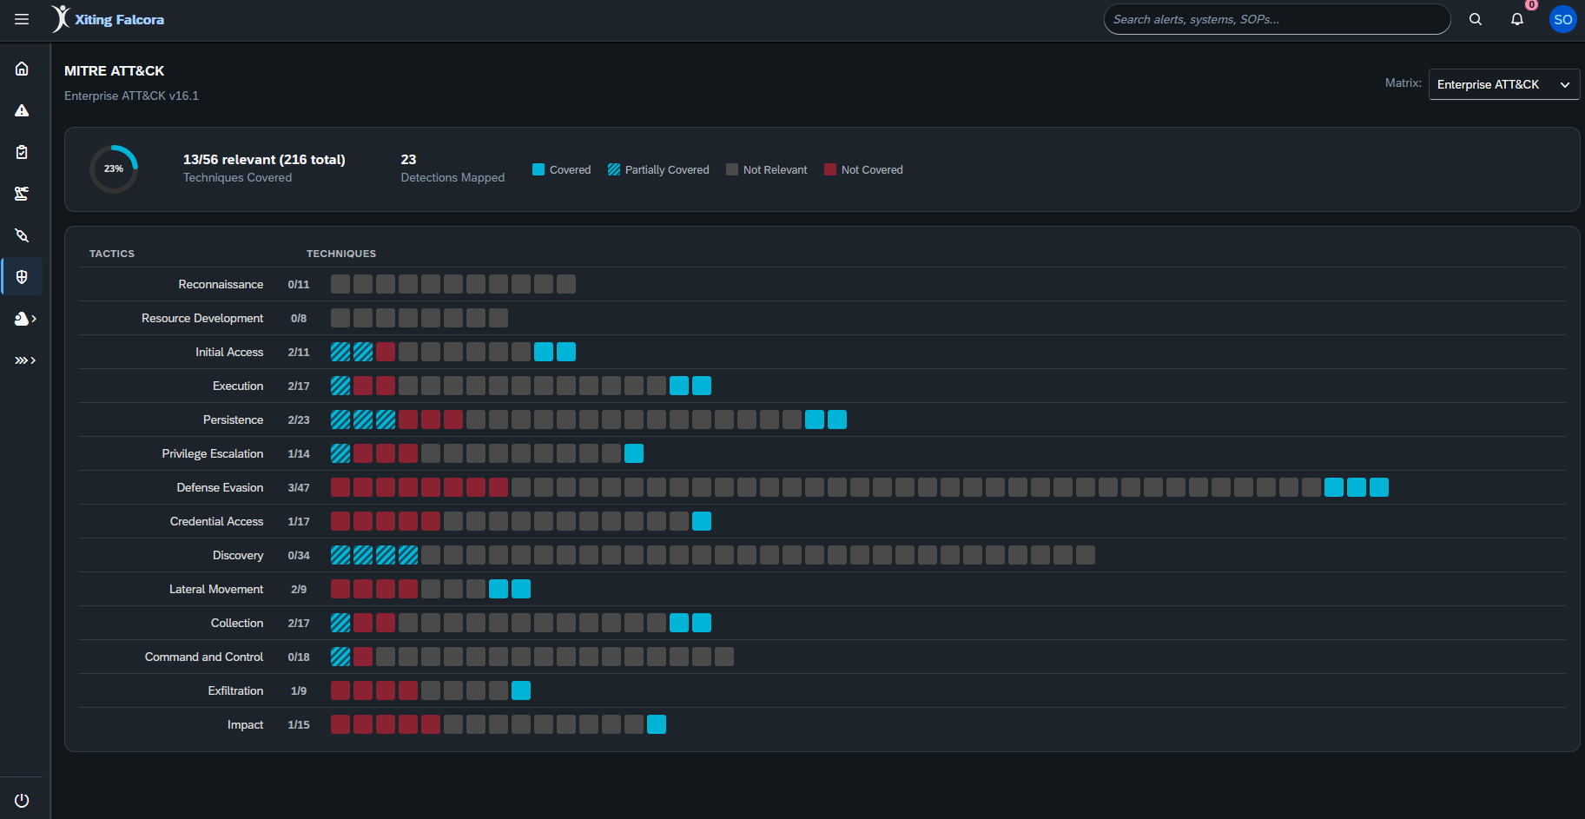Image resolution: width=1585 pixels, height=819 pixels.
Task: Select the Lateral Movement tactic label
Action: coord(216,589)
